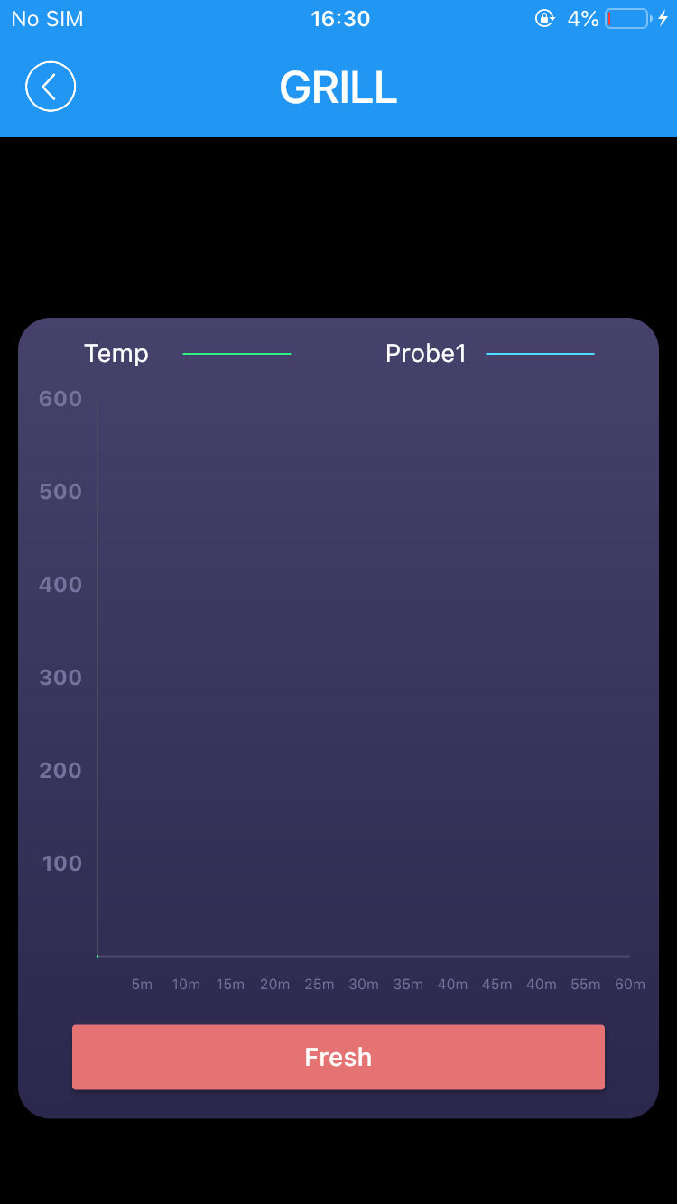
Task: Tap the rotation lock status icon
Action: click(544, 19)
